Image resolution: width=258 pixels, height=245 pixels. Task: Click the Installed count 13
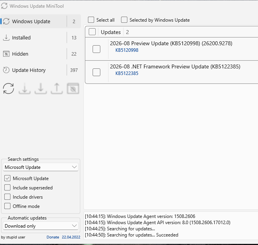(x=74, y=38)
